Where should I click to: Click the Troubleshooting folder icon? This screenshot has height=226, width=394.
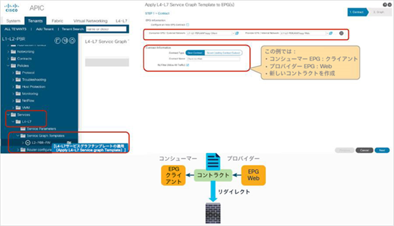18,80
